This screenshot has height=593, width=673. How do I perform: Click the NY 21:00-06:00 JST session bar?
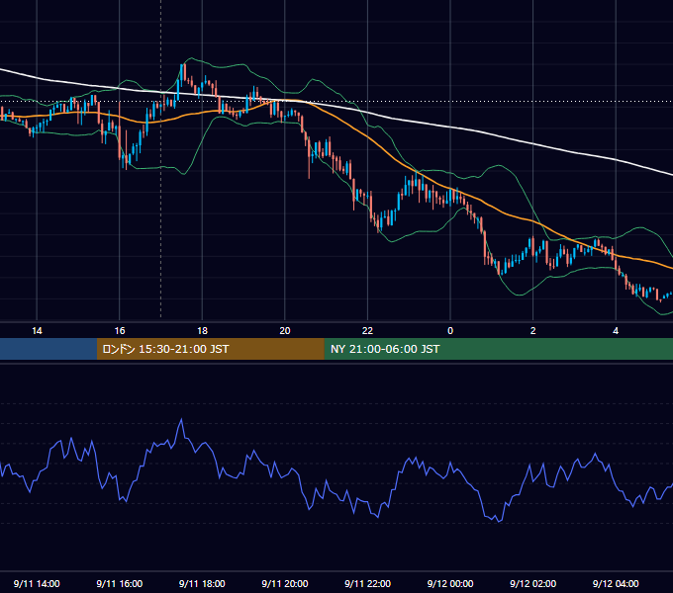tap(498, 349)
